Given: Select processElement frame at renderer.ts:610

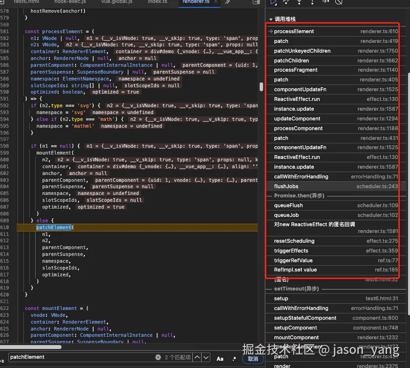Looking at the screenshot, I should coord(336,31).
